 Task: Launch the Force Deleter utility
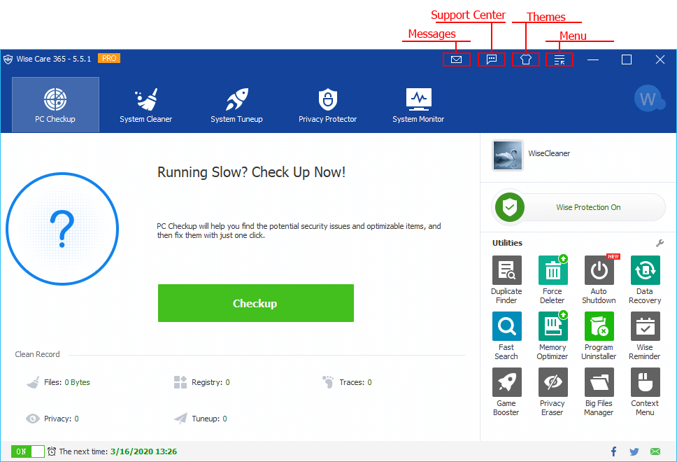pyautogui.click(x=552, y=271)
